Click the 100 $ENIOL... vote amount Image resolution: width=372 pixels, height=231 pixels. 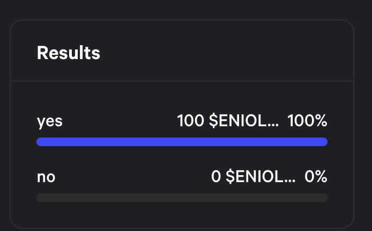pyautogui.click(x=228, y=121)
